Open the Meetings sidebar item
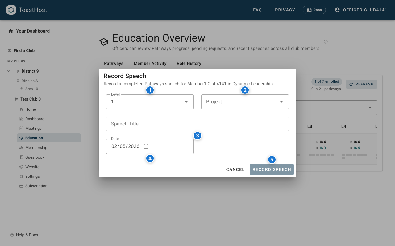This screenshot has width=395, height=246. pos(49,128)
